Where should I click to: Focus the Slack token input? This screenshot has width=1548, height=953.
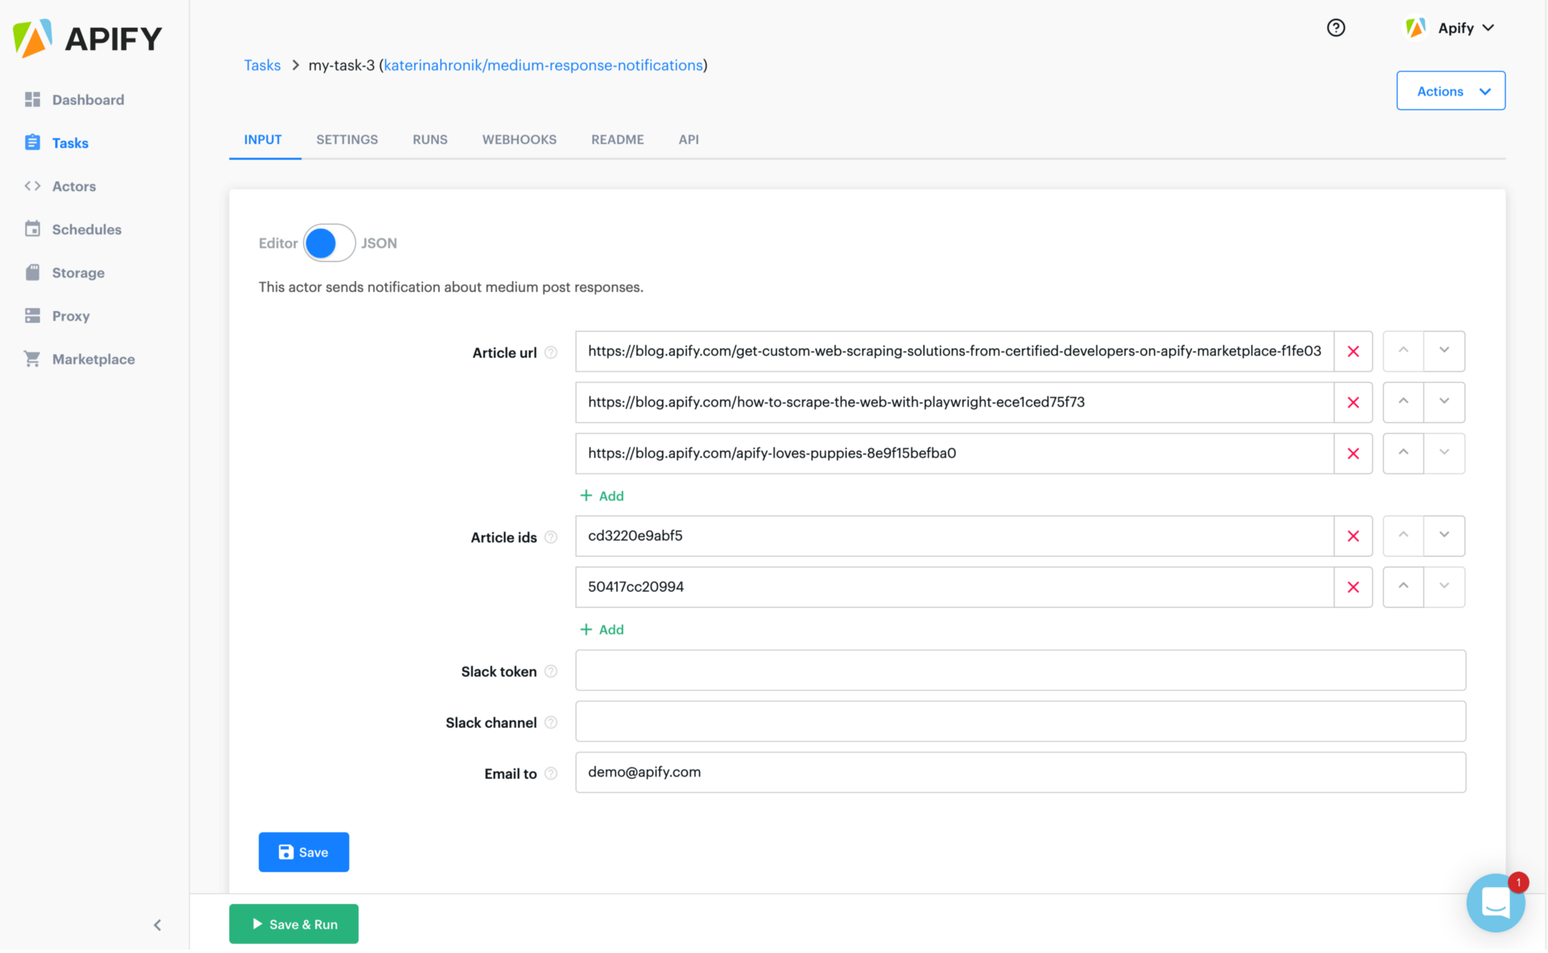pos(1020,671)
